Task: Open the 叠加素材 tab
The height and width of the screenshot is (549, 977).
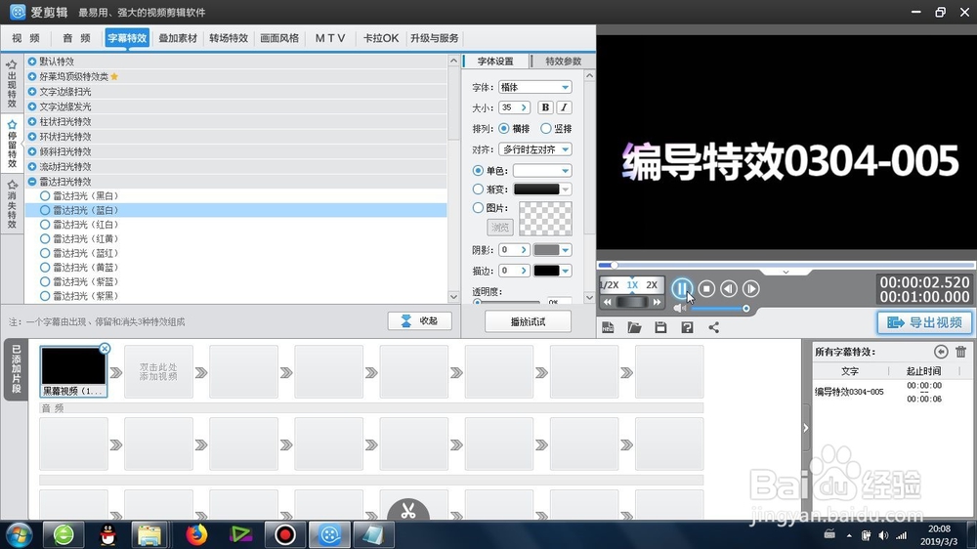Action: tap(178, 38)
